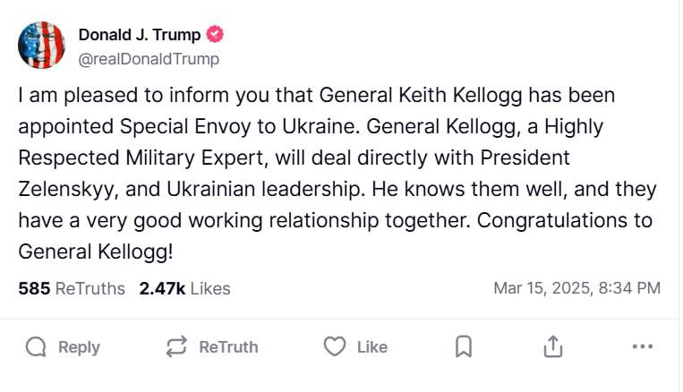View the 585 ReTruths count

pos(72,288)
